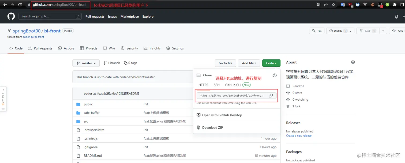The image size is (405, 163).
Task: Open Explore in the top navigation
Action: [x=148, y=17]
